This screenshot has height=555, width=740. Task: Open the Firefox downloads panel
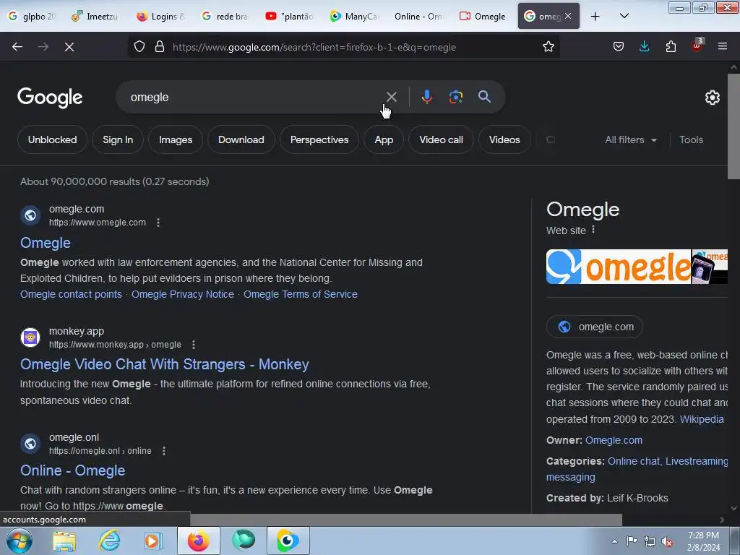pos(644,47)
